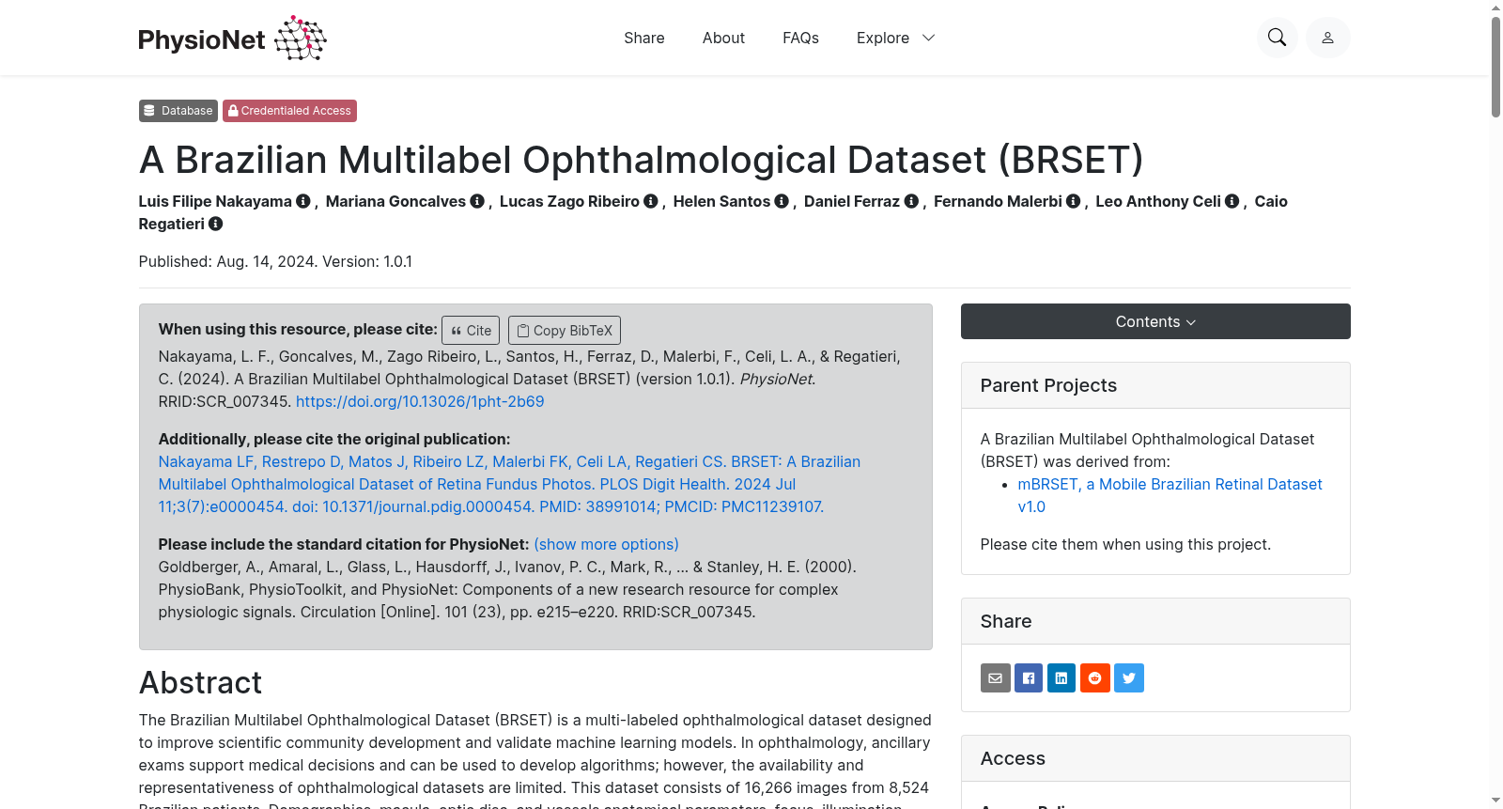
Task: Open the About page
Action: click(723, 38)
